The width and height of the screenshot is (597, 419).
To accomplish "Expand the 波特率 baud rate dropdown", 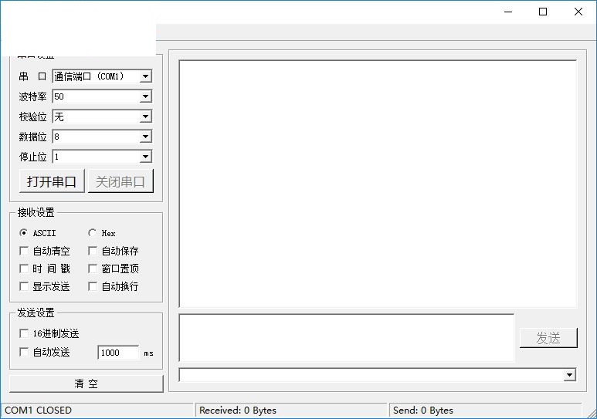I will click(145, 96).
